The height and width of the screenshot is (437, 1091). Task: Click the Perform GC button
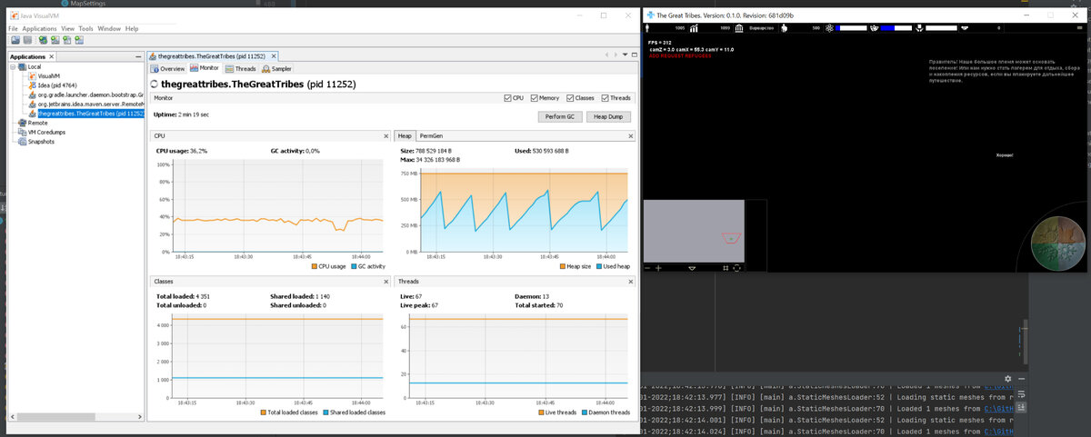[560, 117]
